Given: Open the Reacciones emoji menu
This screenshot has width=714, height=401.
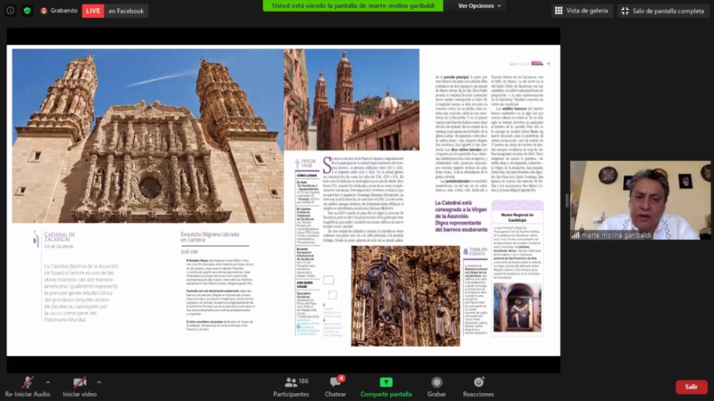Looking at the screenshot, I should (478, 383).
